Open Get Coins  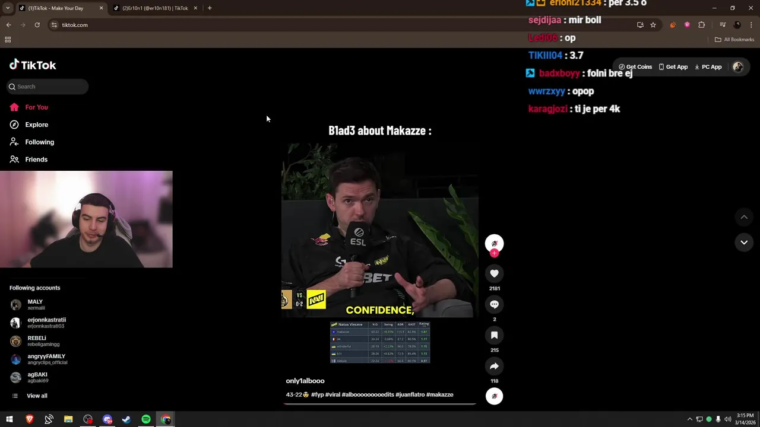coord(635,67)
